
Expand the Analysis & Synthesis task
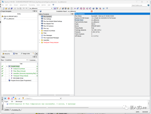click(9, 69)
